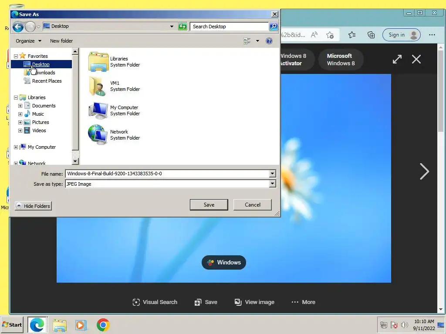This screenshot has width=446, height=334.
Task: Expand My Computer tree node
Action: (x=16, y=147)
